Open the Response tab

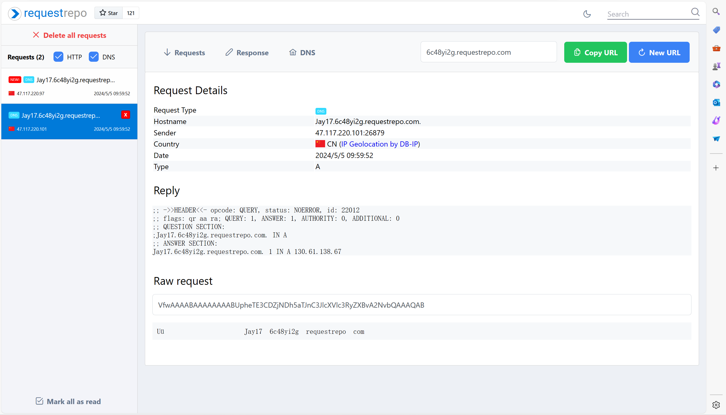(247, 52)
